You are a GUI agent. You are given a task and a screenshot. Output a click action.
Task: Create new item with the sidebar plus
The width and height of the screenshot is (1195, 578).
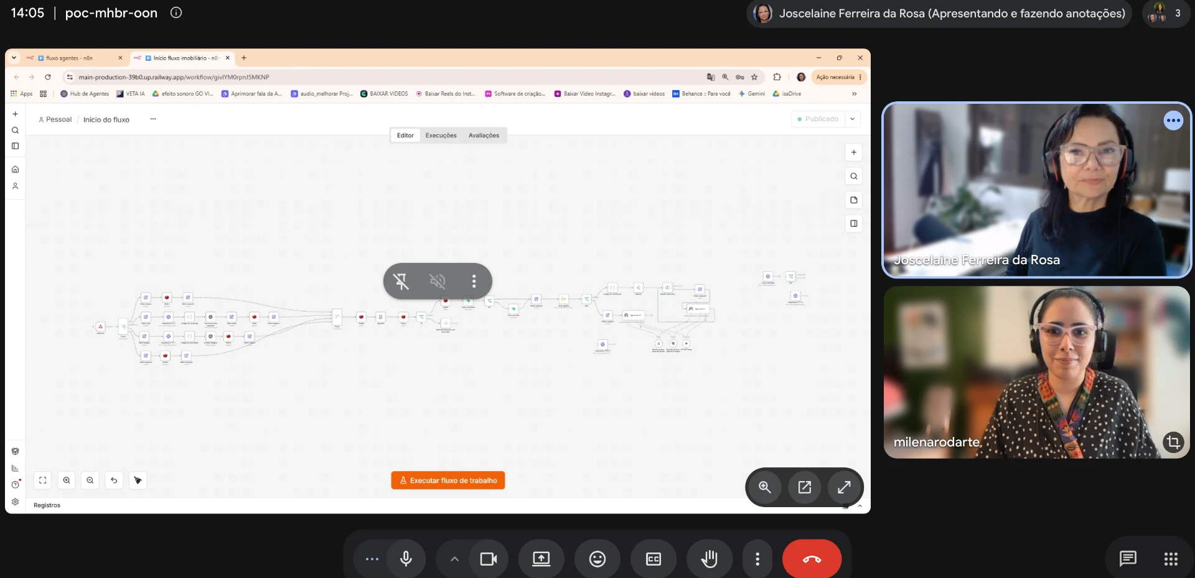coord(15,114)
